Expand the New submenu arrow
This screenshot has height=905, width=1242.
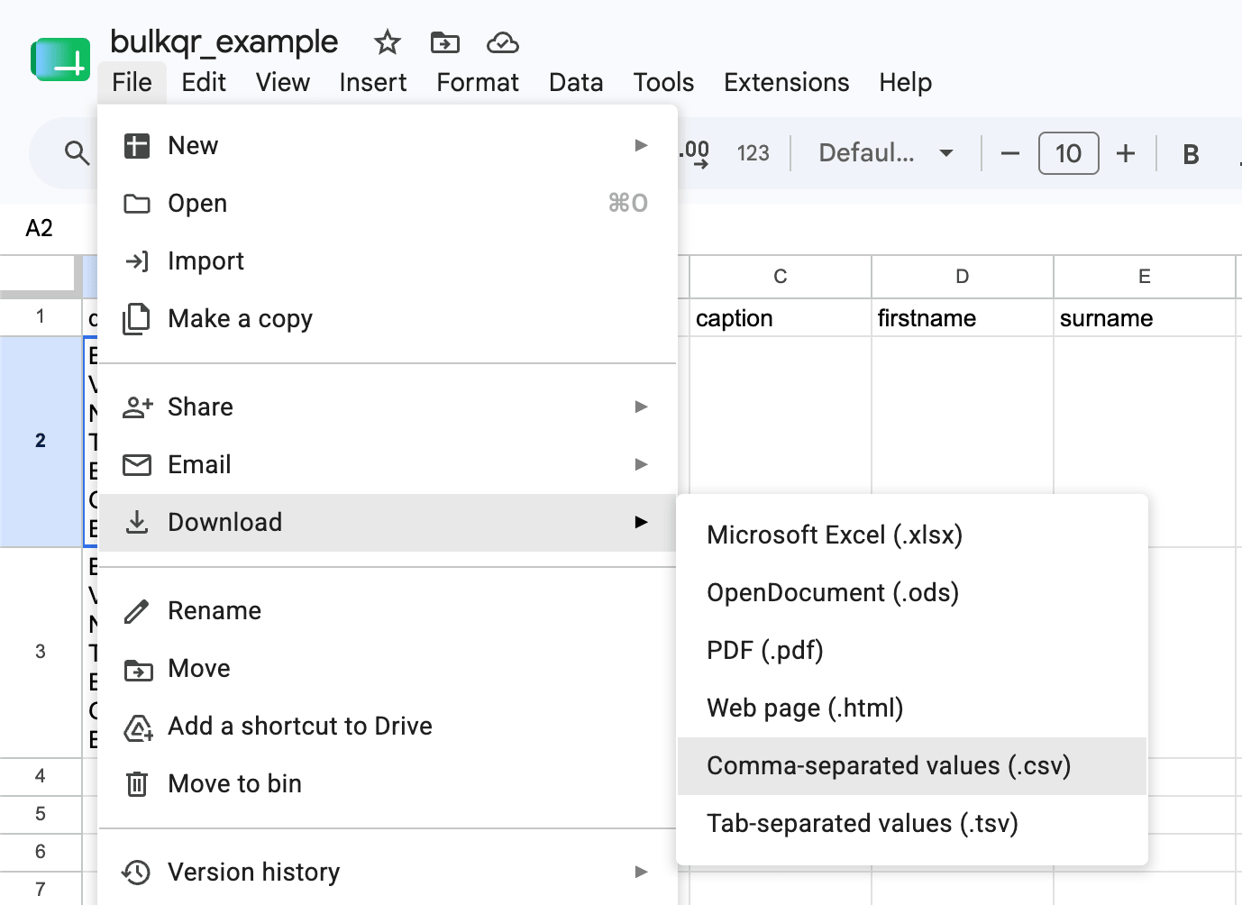[641, 145]
